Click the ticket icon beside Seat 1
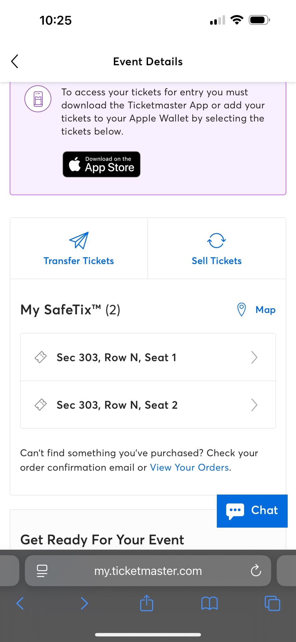 40,357
